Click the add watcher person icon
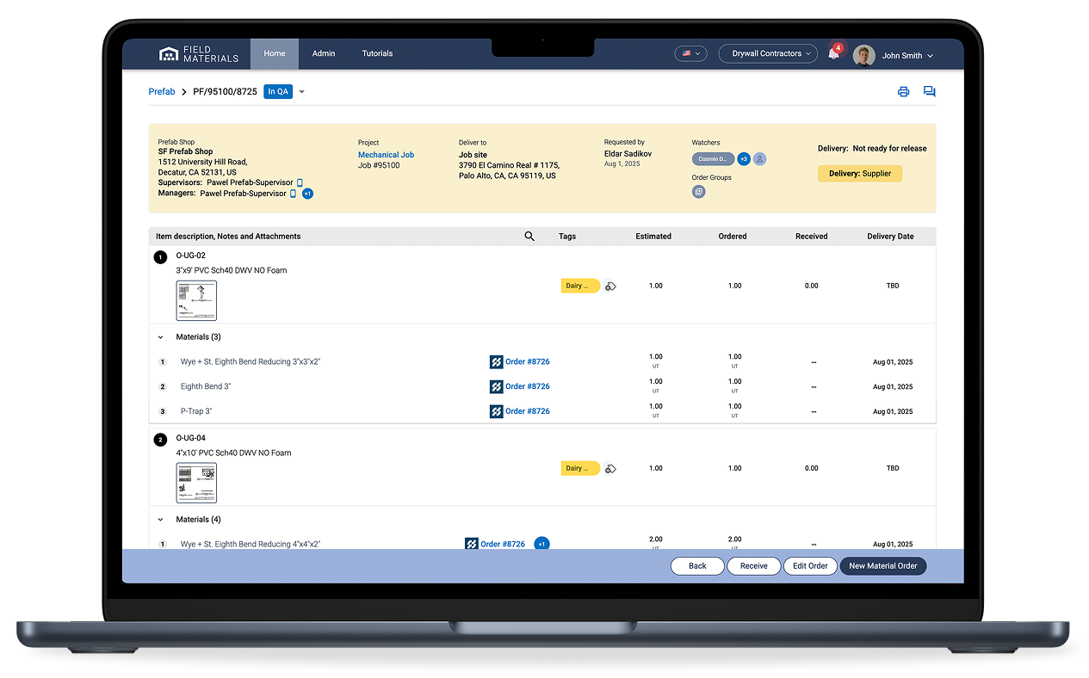The height and width of the screenshot is (678, 1089). (760, 159)
